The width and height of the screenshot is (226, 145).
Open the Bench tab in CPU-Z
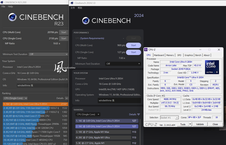point(198,55)
